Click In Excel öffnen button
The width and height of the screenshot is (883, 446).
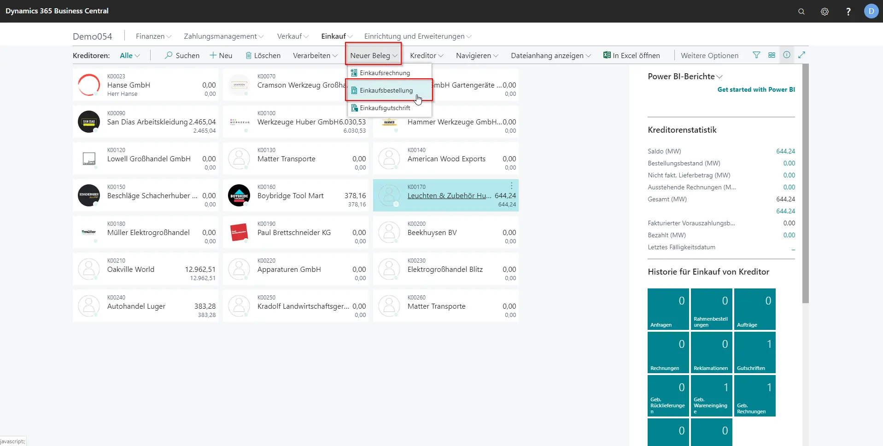tap(632, 56)
